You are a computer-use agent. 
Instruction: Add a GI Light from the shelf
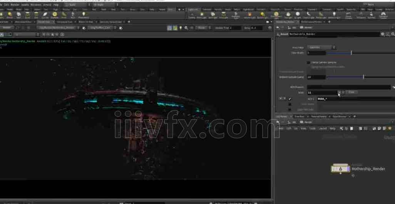pyautogui.click(x=298, y=15)
